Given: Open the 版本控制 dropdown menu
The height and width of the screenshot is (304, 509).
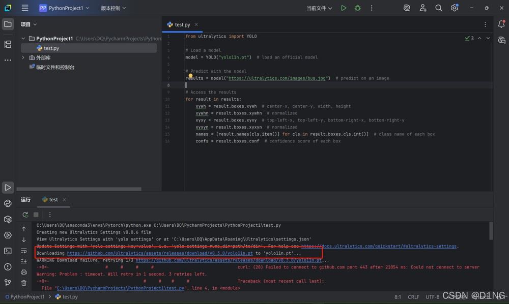Looking at the screenshot, I should coord(113,8).
